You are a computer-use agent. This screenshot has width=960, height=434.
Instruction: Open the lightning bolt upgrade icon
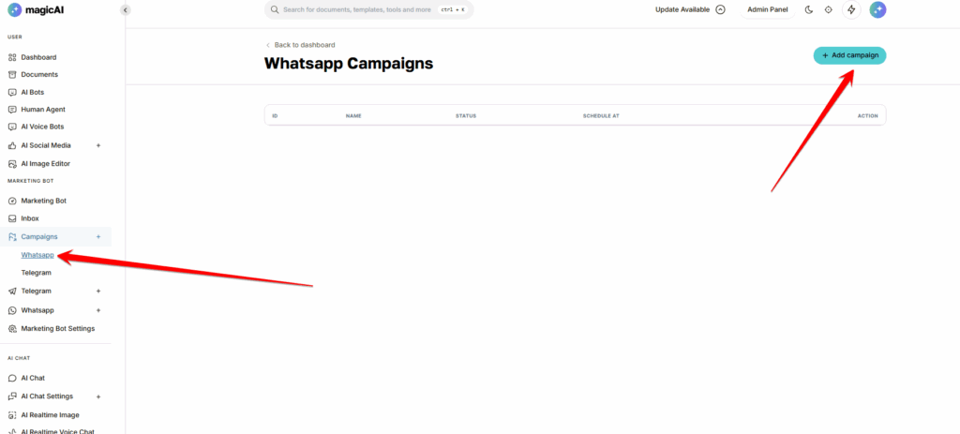pos(851,9)
